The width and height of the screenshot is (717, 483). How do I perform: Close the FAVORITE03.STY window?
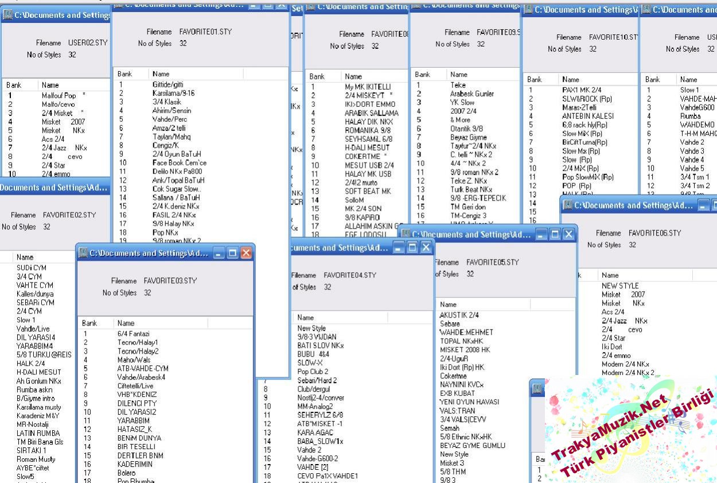246,253
